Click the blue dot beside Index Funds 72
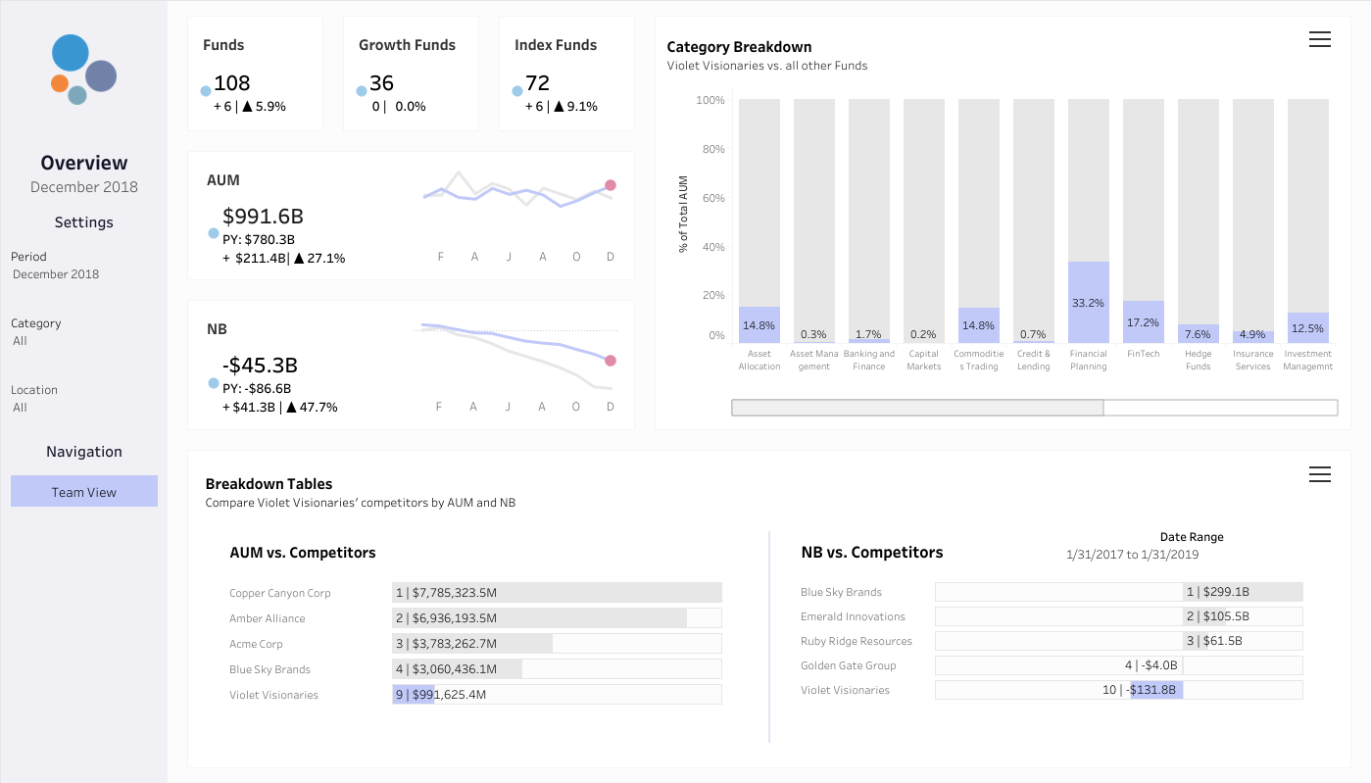Screen dimensions: 1371x783 click(517, 91)
